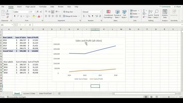Toggle Align Left
This screenshot has width=183, height=103.
[46, 16]
